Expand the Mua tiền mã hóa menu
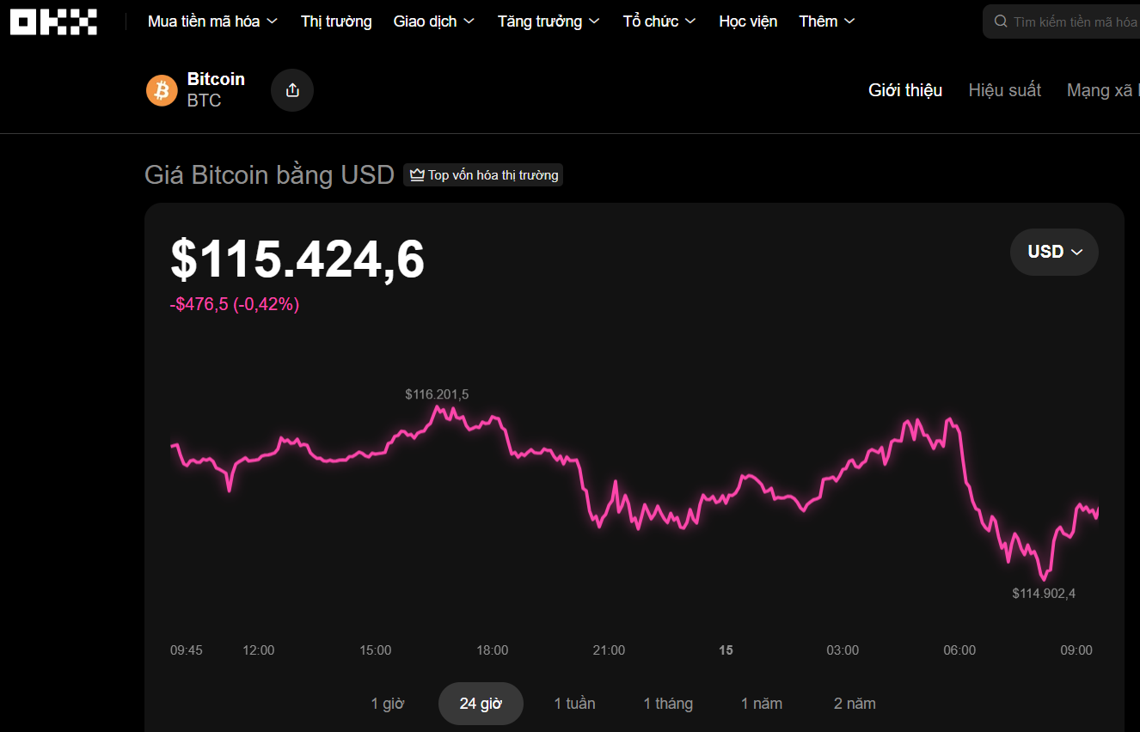 (x=212, y=21)
